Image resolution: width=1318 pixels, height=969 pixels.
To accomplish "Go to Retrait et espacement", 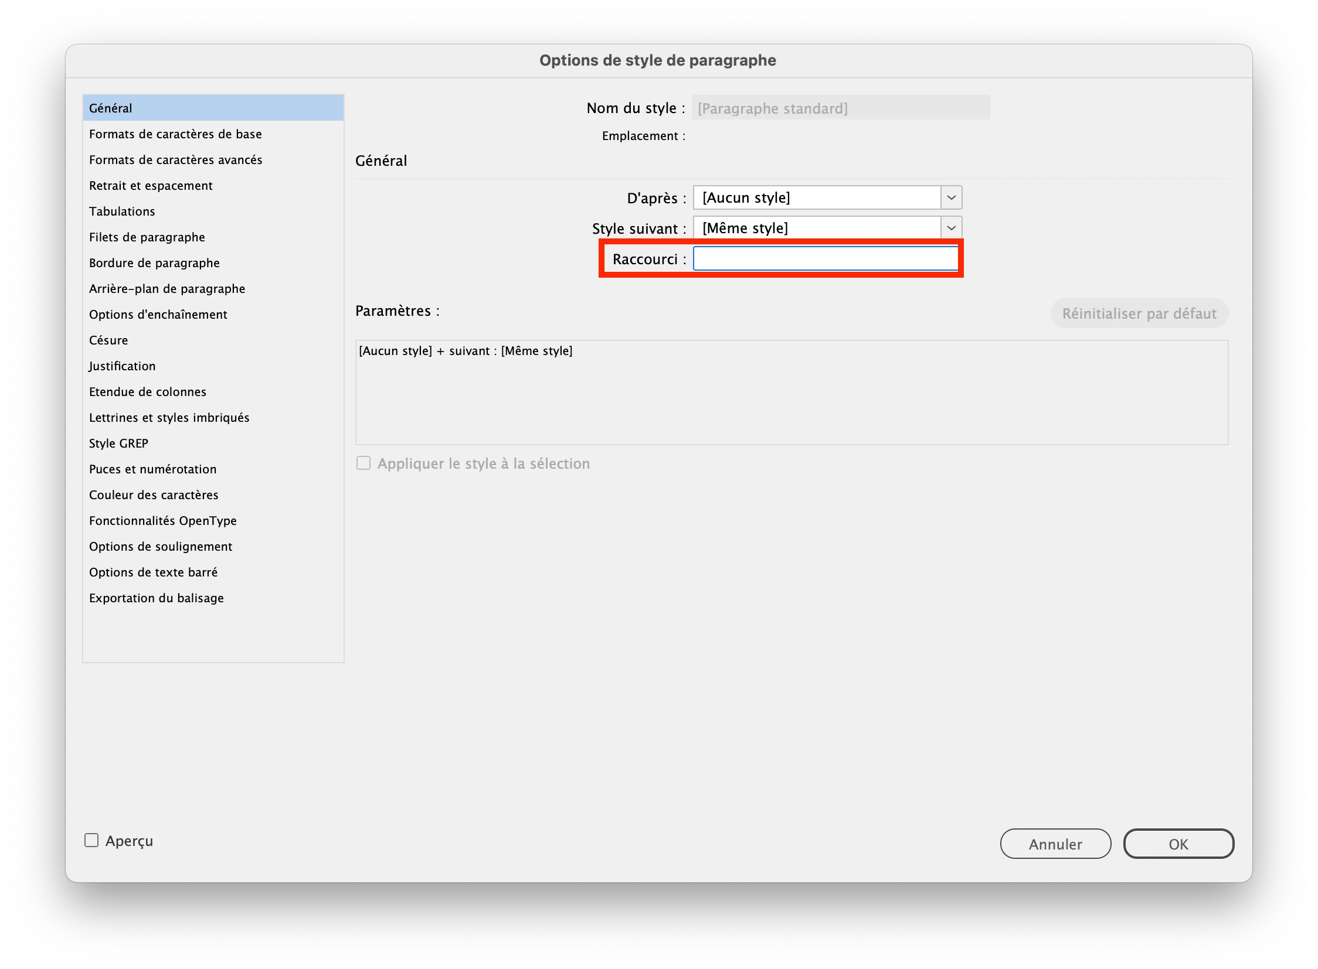I will coord(151,186).
